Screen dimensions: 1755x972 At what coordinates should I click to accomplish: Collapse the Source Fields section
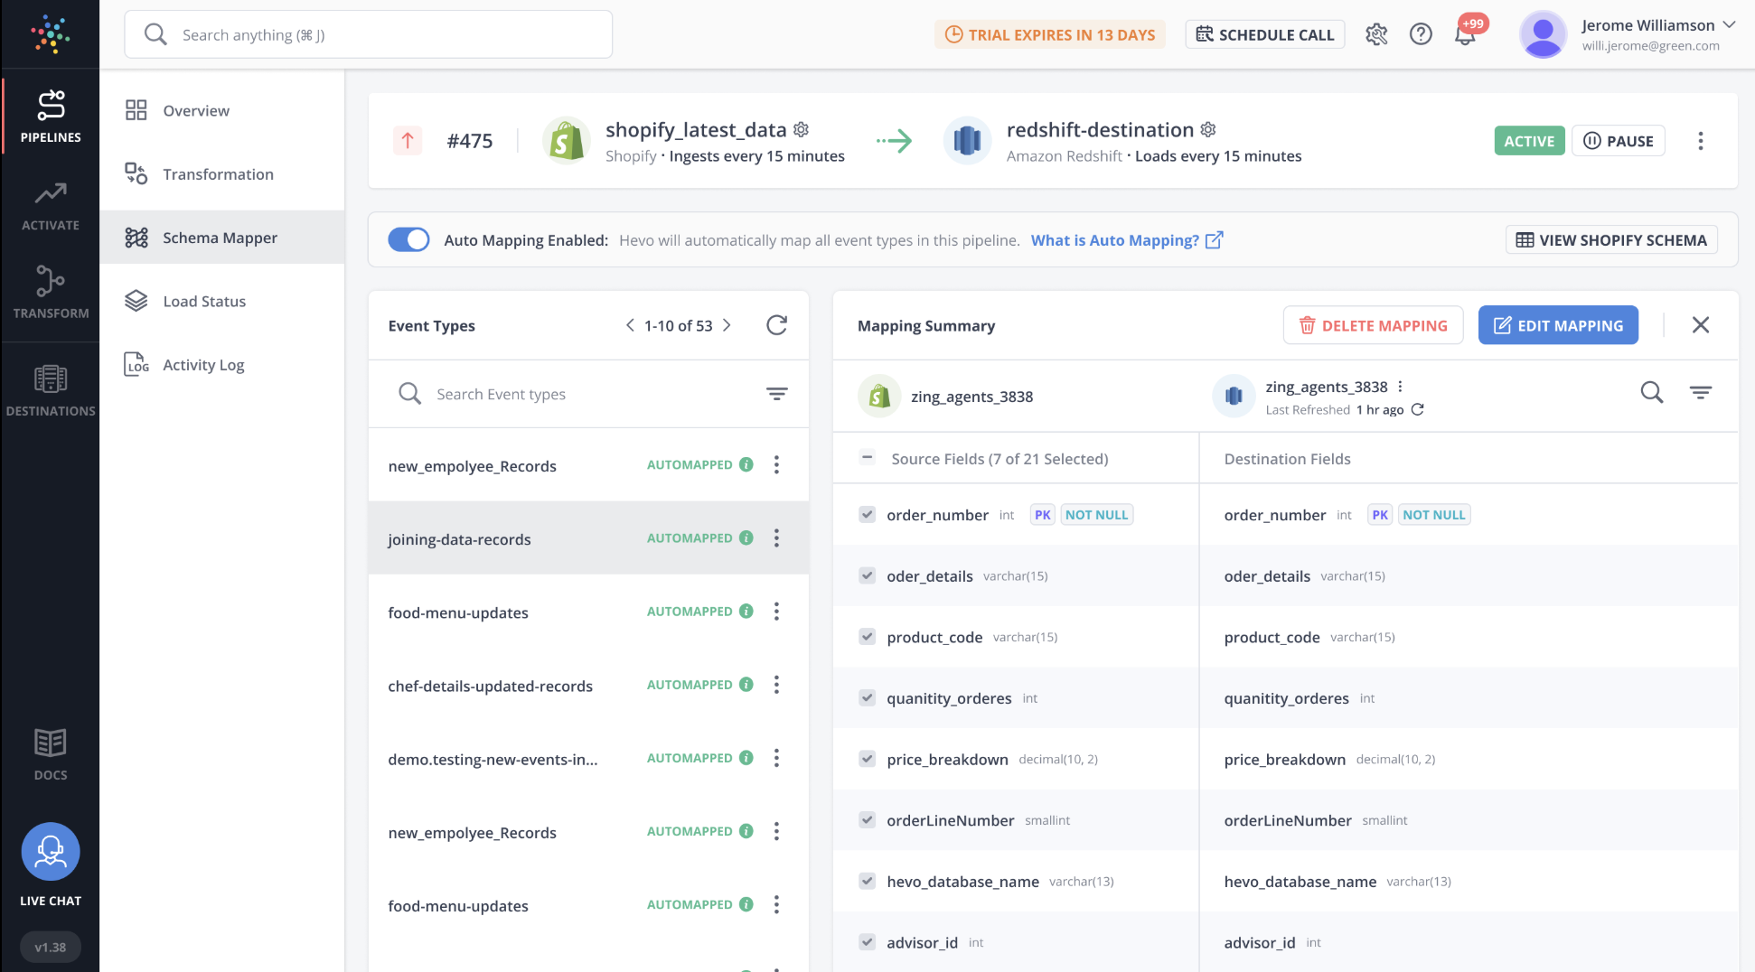[x=868, y=458]
